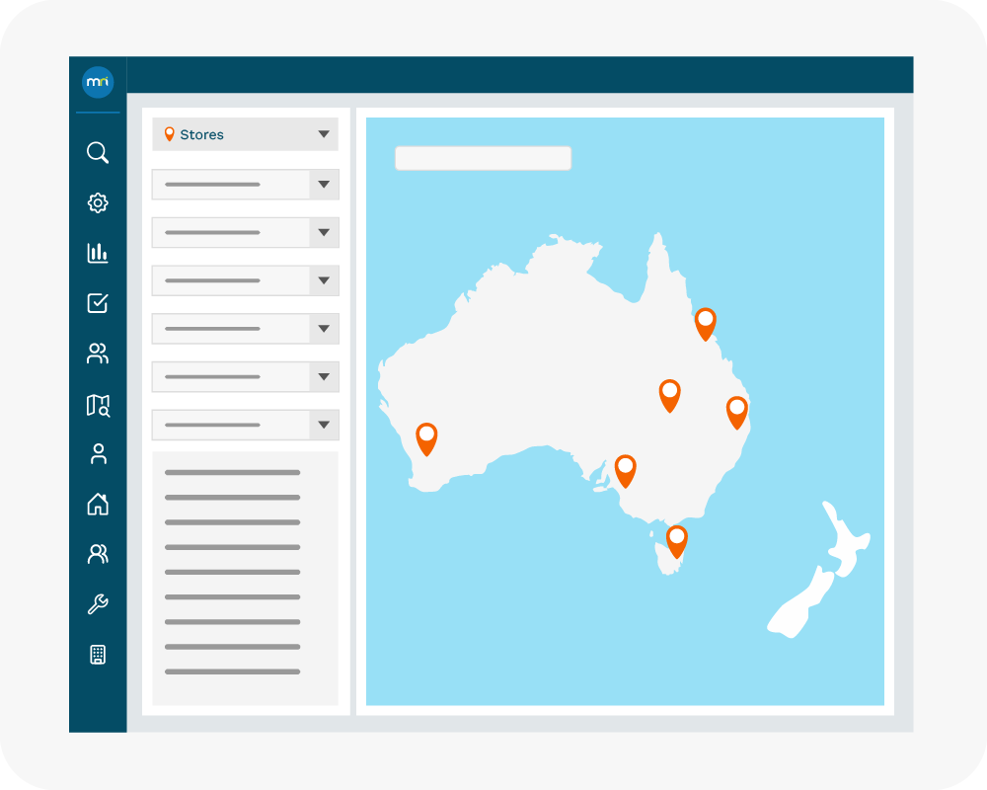The height and width of the screenshot is (790, 987).
Task: Select the northernmost Queensland store pin
Action: 705,322
